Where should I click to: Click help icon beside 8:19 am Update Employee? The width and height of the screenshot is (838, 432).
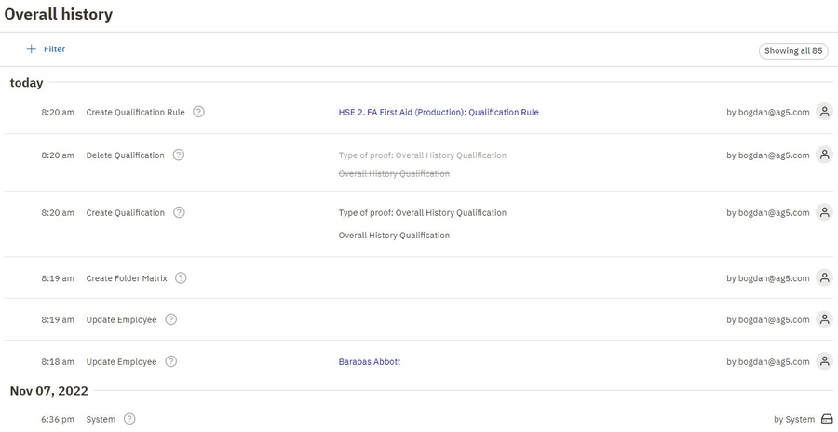[171, 319]
